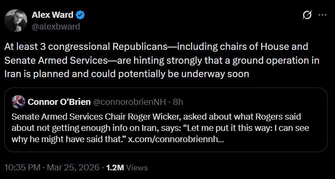
Task: Open the Grok explain-post icon
Action: (x=306, y=15)
